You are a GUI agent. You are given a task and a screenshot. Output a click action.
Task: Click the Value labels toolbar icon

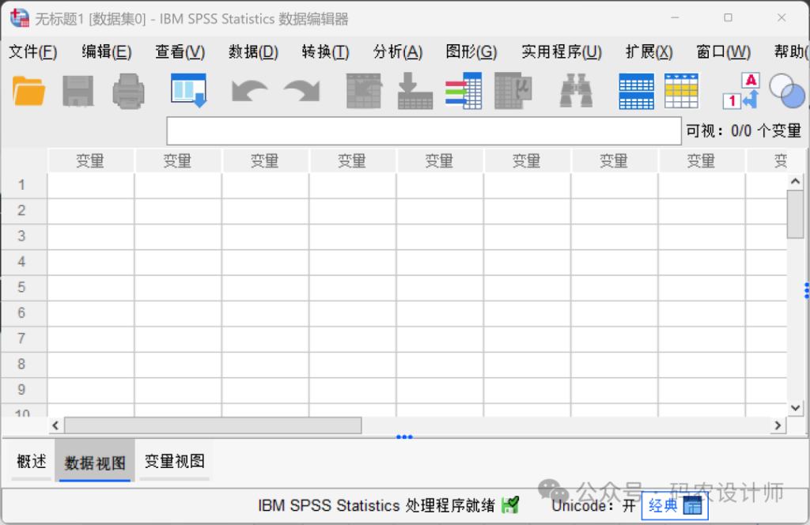[740, 91]
